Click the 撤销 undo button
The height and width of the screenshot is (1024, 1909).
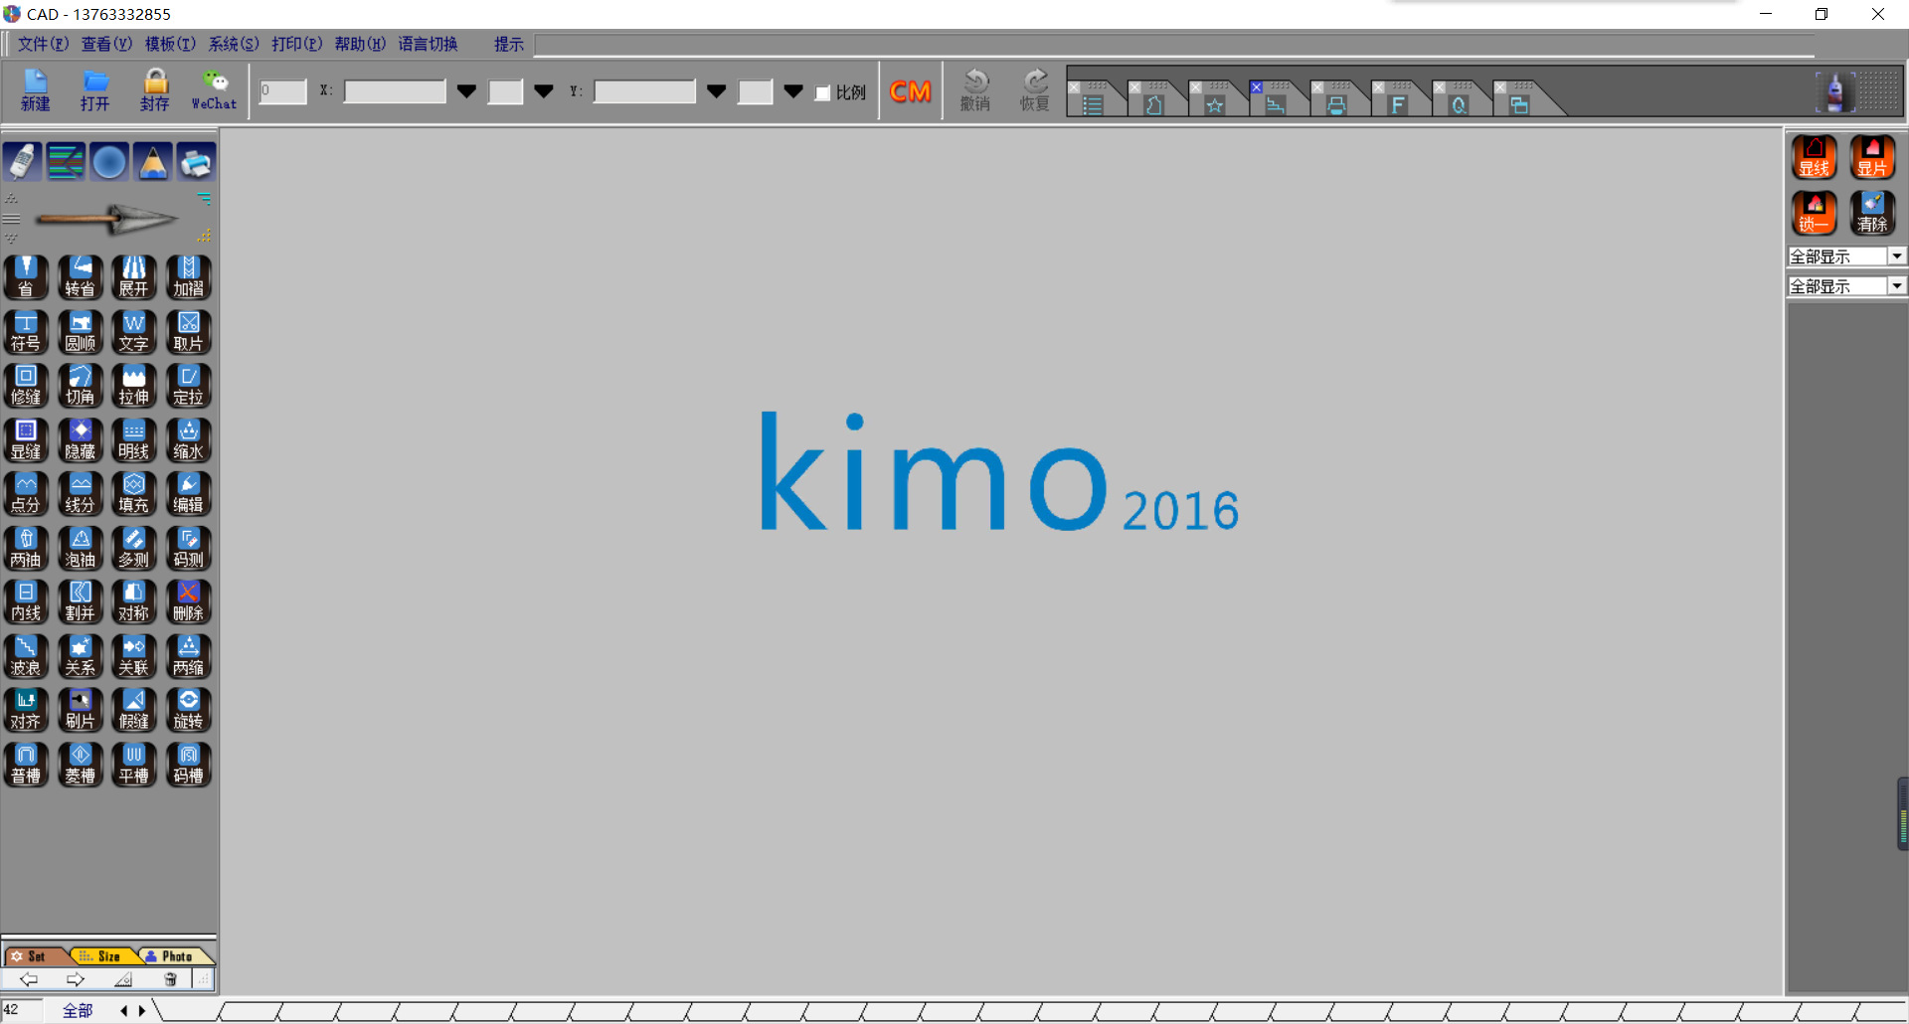(x=975, y=89)
